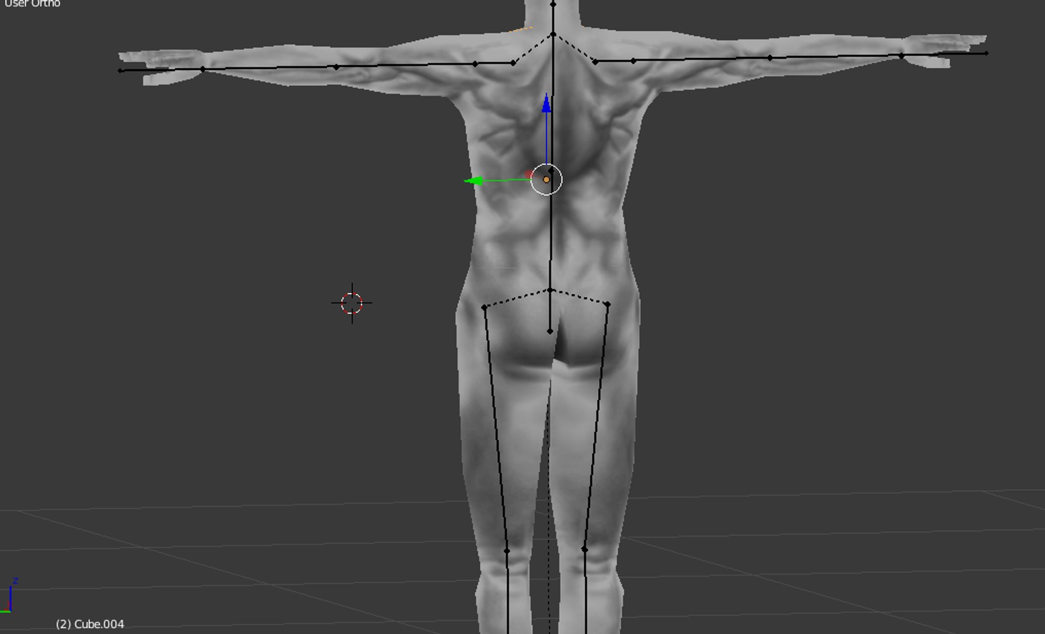Click the "User Ortho" view label
The height and width of the screenshot is (634, 1045).
[x=32, y=4]
